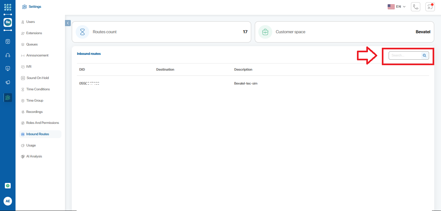Screen dimensions: 441x211
Task: Open the phone dialer icon in header
Action: [x=415, y=7]
